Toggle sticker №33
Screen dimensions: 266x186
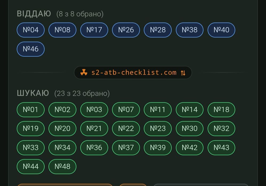tap(31, 148)
